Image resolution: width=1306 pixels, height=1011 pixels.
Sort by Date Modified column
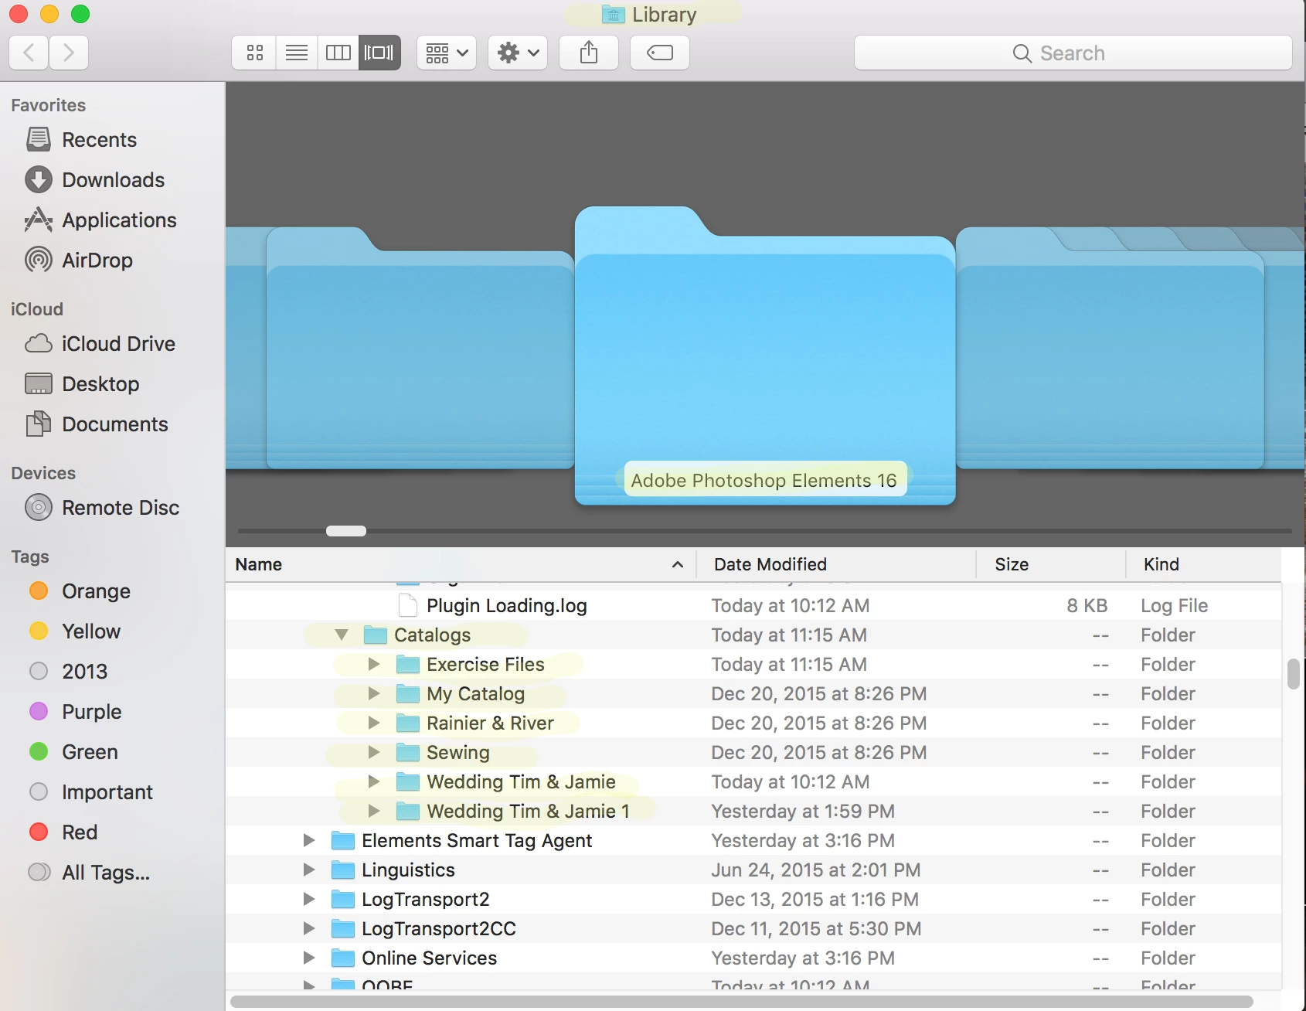click(x=836, y=564)
